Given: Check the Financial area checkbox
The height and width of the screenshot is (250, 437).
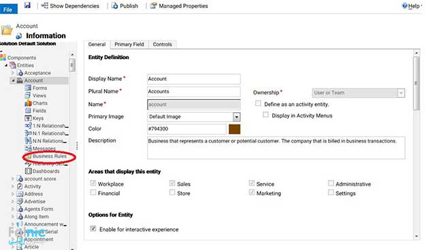Looking at the screenshot, I should point(93,192).
